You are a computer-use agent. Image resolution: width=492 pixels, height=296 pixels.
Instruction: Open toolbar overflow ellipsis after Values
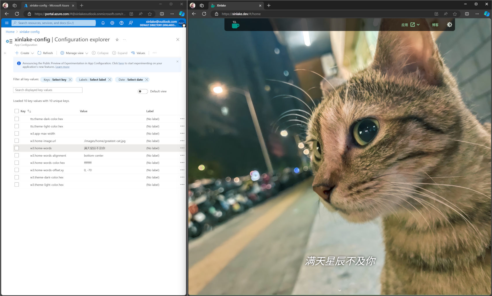155,53
